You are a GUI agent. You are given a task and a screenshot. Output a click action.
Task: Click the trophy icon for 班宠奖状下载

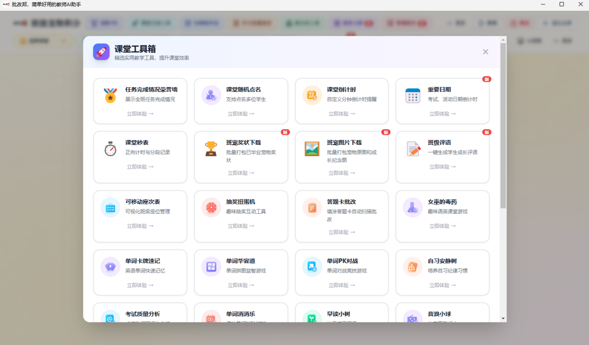(x=211, y=148)
